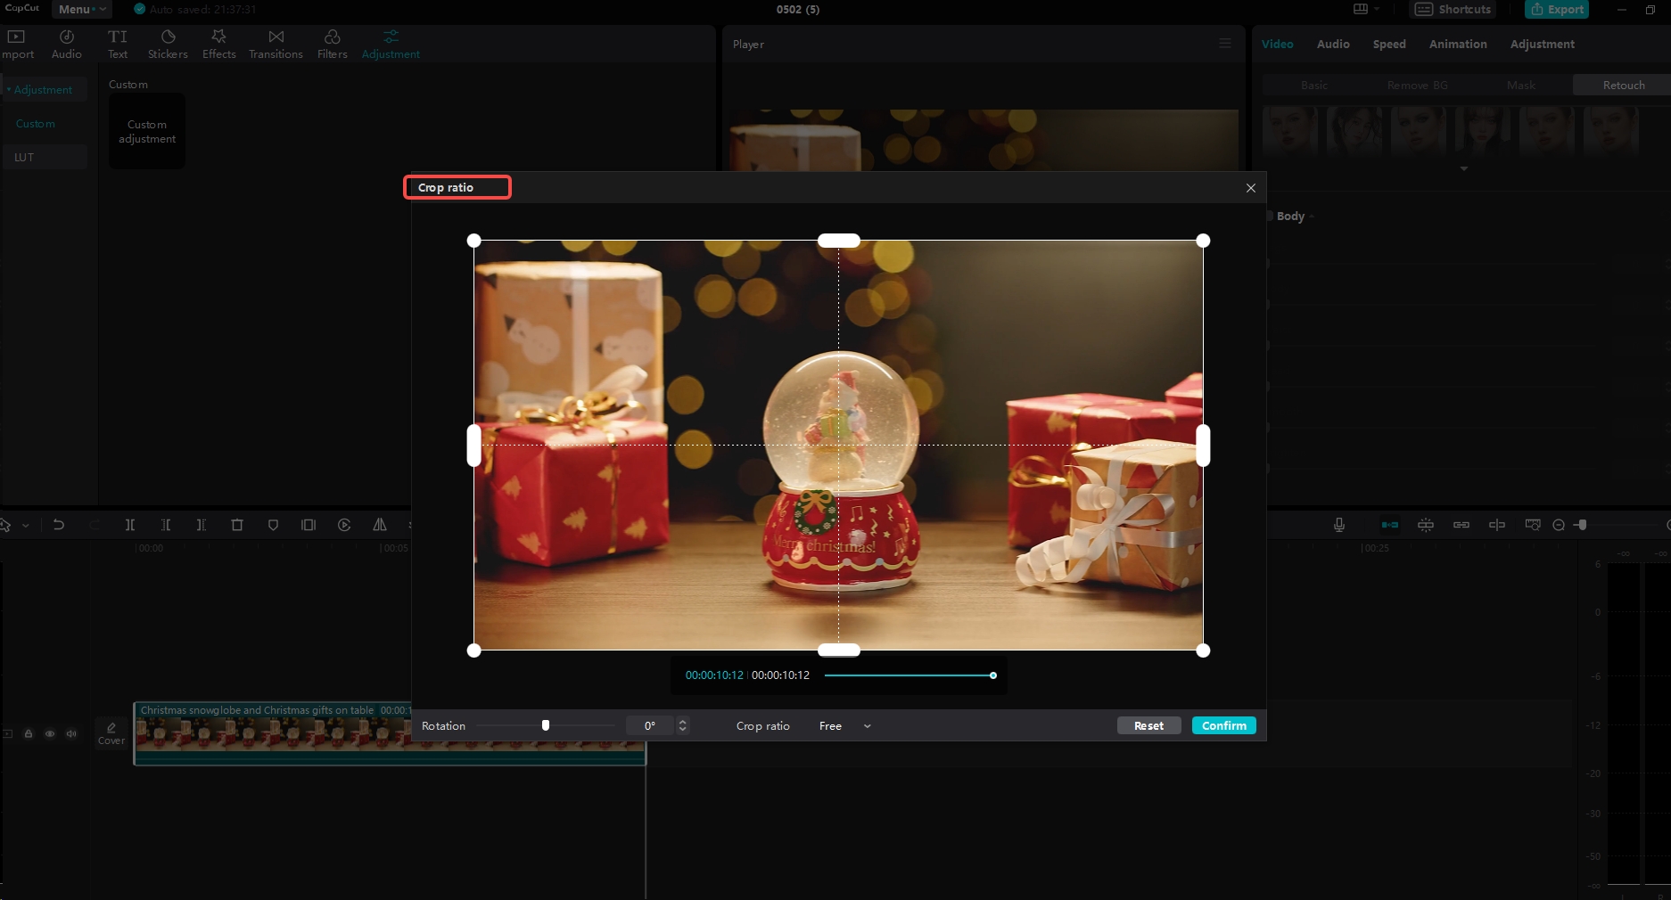Viewport: 1671px width, 900px height.
Task: Switch to the Audio inspector tab
Action: coord(1333,44)
